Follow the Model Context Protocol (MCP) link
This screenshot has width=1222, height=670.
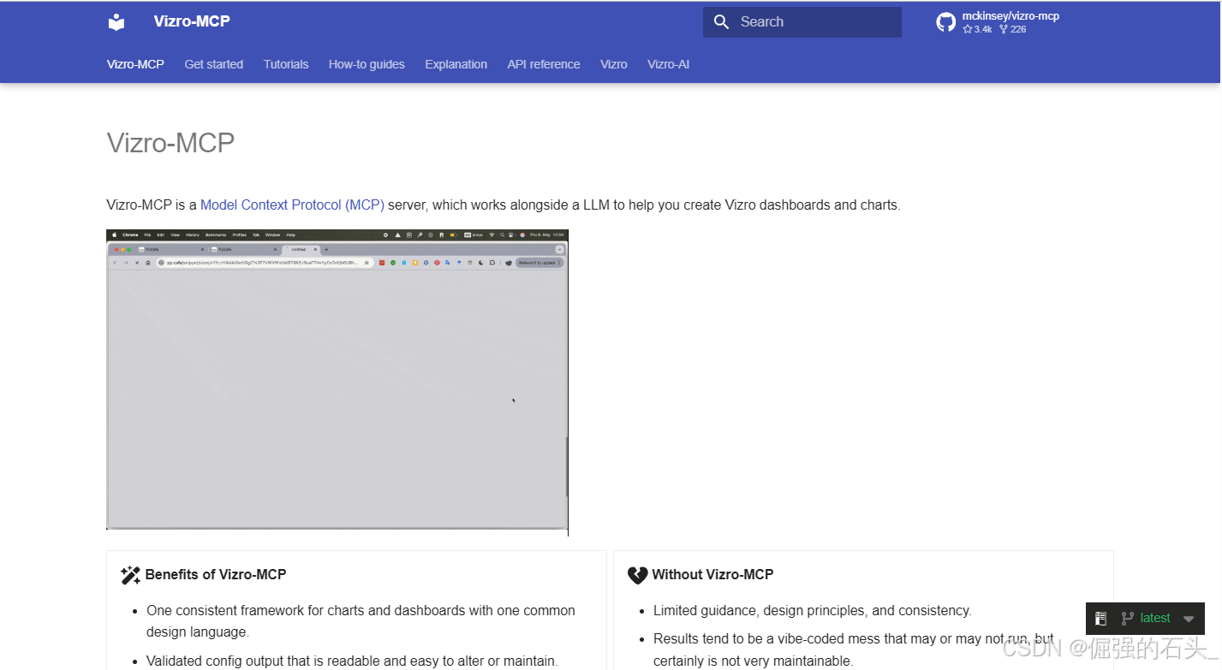(292, 205)
